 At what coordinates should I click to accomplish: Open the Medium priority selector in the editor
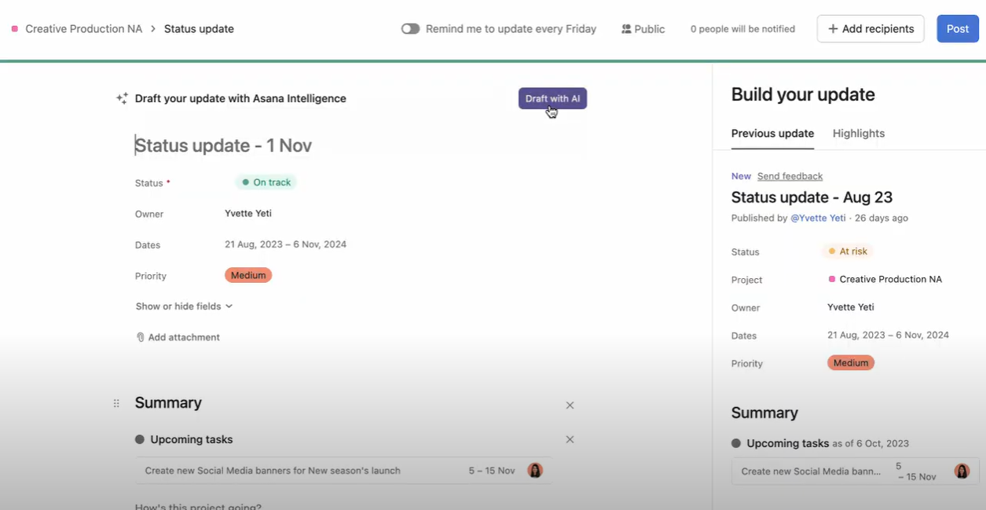click(248, 276)
